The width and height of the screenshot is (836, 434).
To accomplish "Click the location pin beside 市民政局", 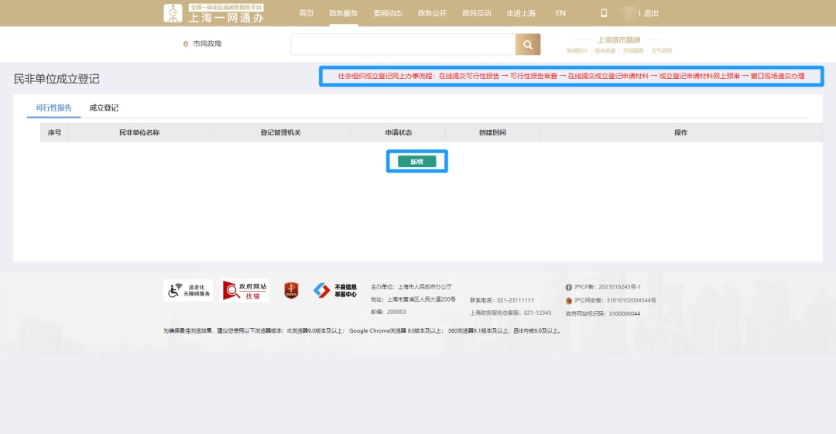I will 186,44.
